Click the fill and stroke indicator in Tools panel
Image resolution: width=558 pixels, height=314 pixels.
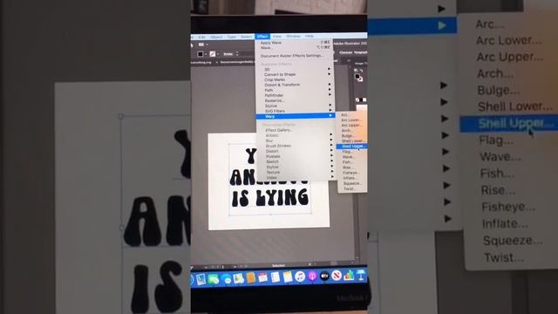(x=358, y=77)
